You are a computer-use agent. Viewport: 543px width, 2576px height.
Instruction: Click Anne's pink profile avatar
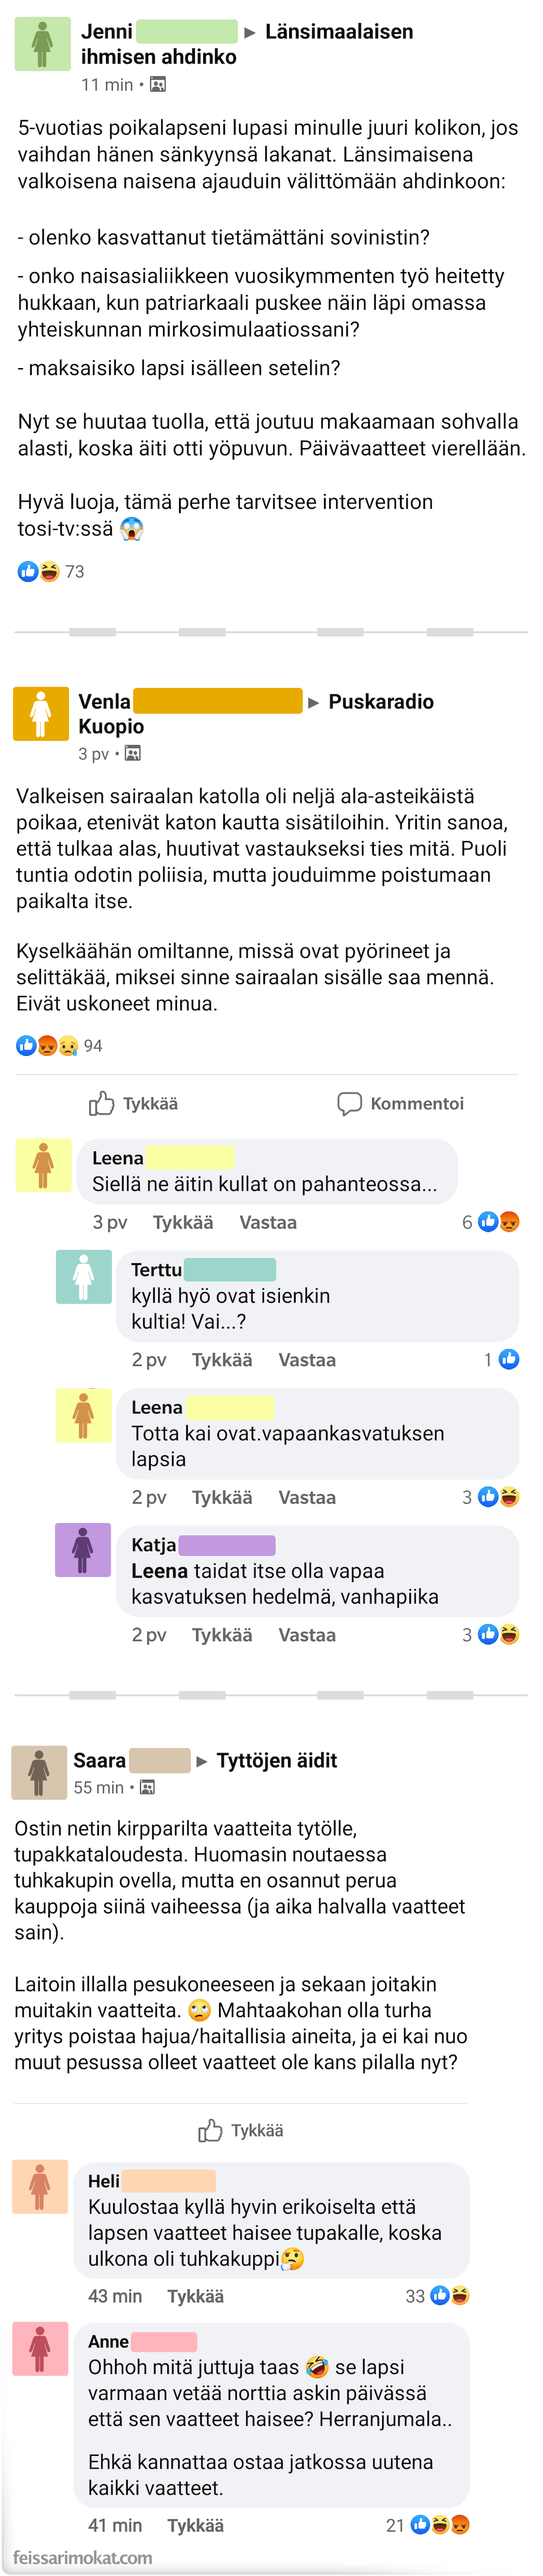click(x=40, y=2348)
